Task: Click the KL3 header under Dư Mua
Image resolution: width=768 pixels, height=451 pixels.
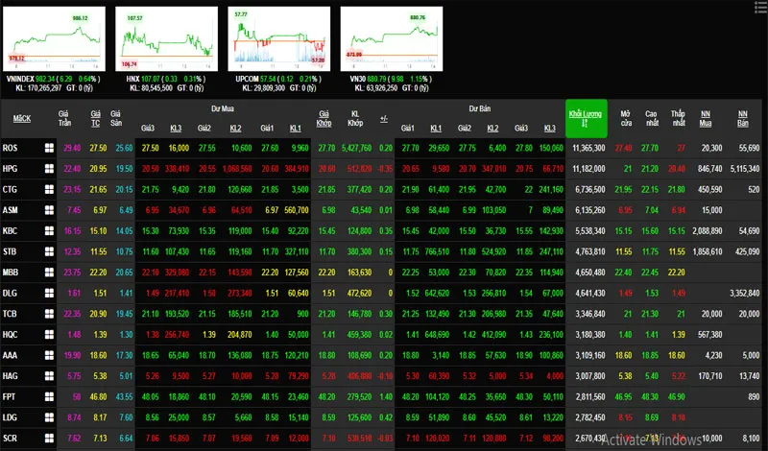Action: coord(176,129)
